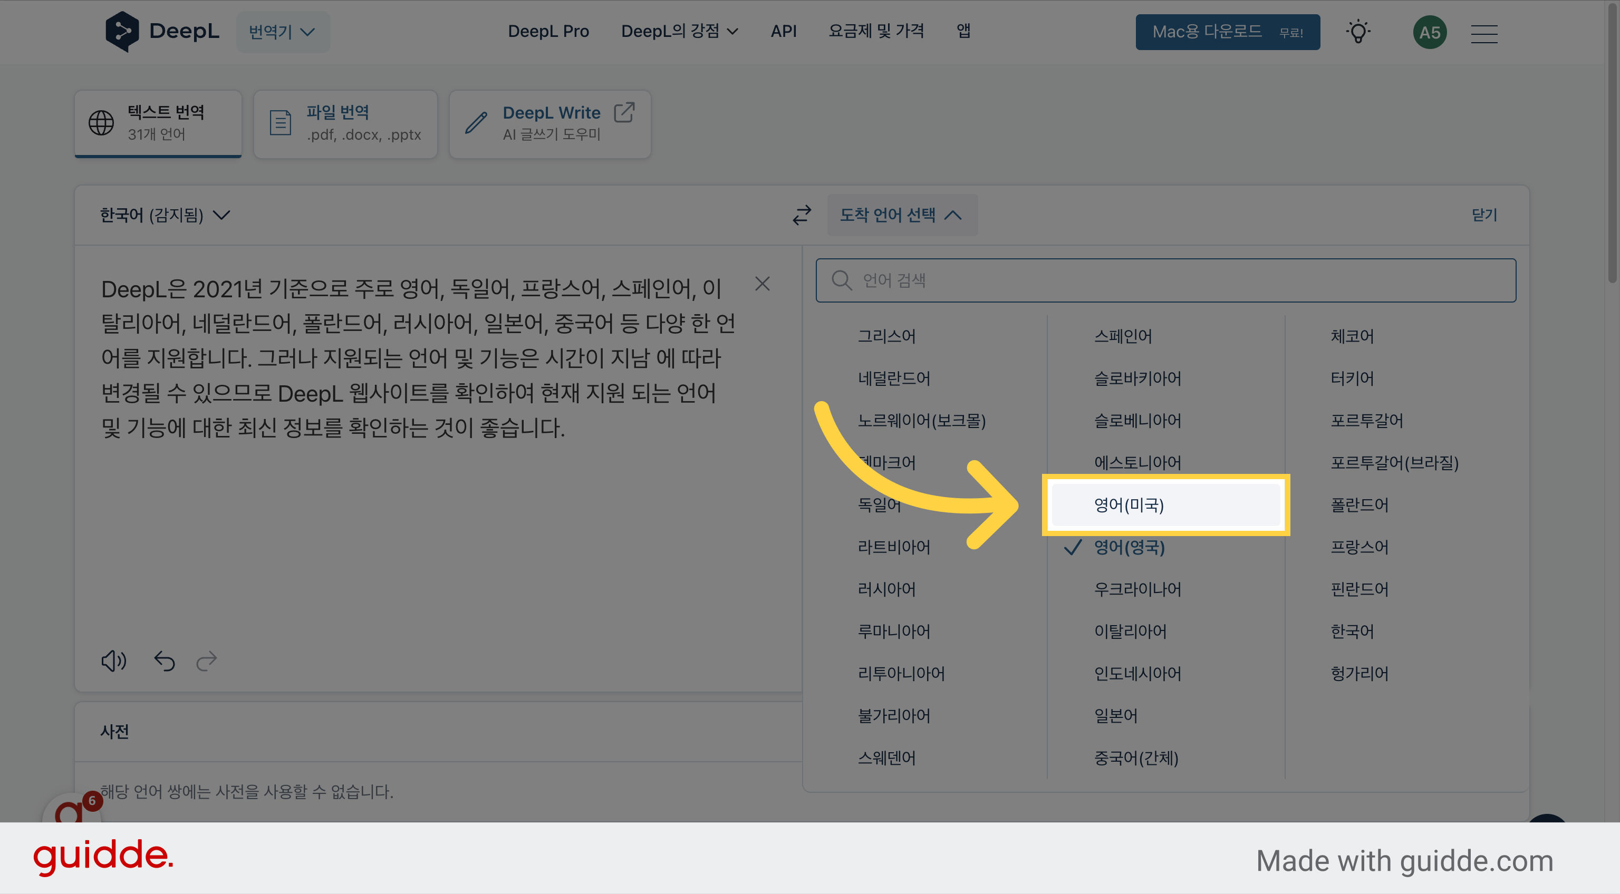This screenshot has width=1620, height=894.
Task: Select 에스토니아어 language
Action: pyautogui.click(x=1137, y=462)
